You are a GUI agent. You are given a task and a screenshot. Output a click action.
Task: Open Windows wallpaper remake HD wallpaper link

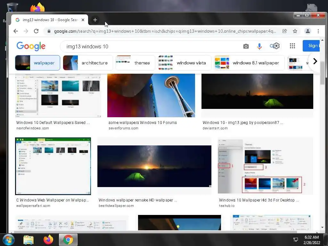138,200
